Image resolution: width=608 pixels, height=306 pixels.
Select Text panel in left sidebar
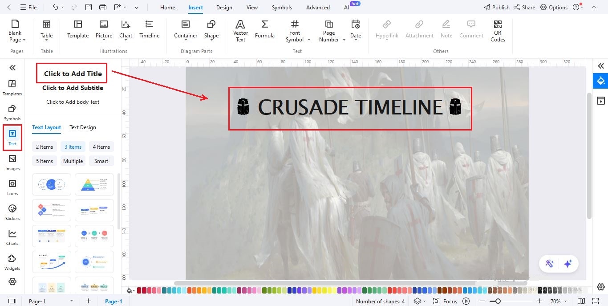(x=12, y=138)
